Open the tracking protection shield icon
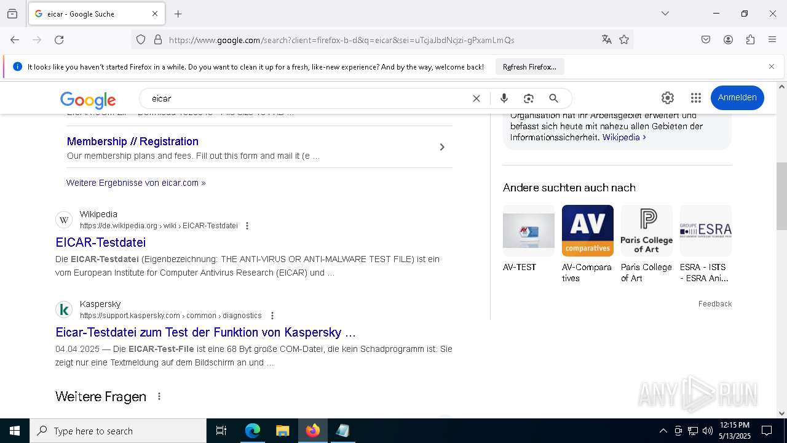The width and height of the screenshot is (787, 443). tap(141, 39)
